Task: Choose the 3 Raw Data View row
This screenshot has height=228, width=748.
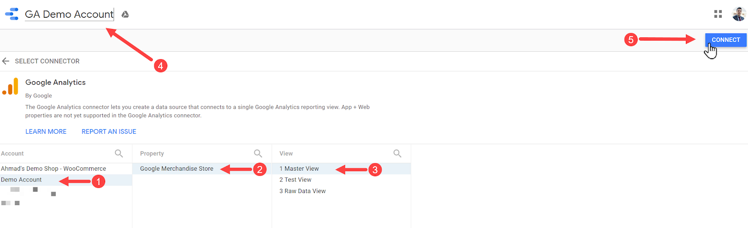Action: coord(341,191)
